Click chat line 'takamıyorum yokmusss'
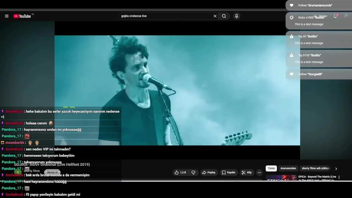The image size is (352, 198). click(x=43, y=162)
